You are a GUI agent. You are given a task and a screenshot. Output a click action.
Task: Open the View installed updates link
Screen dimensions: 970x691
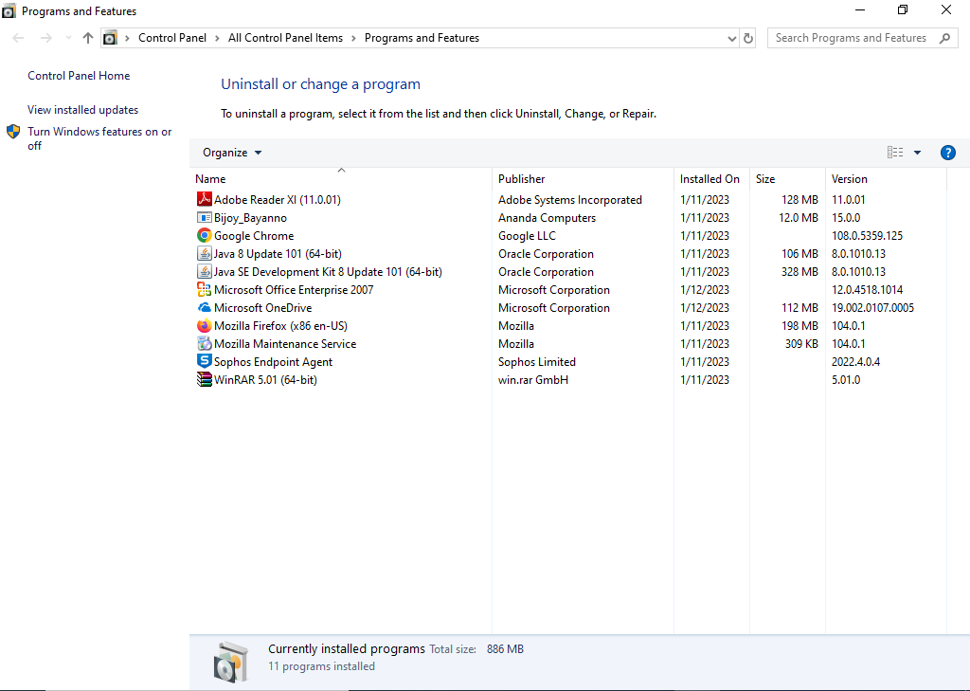coord(83,110)
